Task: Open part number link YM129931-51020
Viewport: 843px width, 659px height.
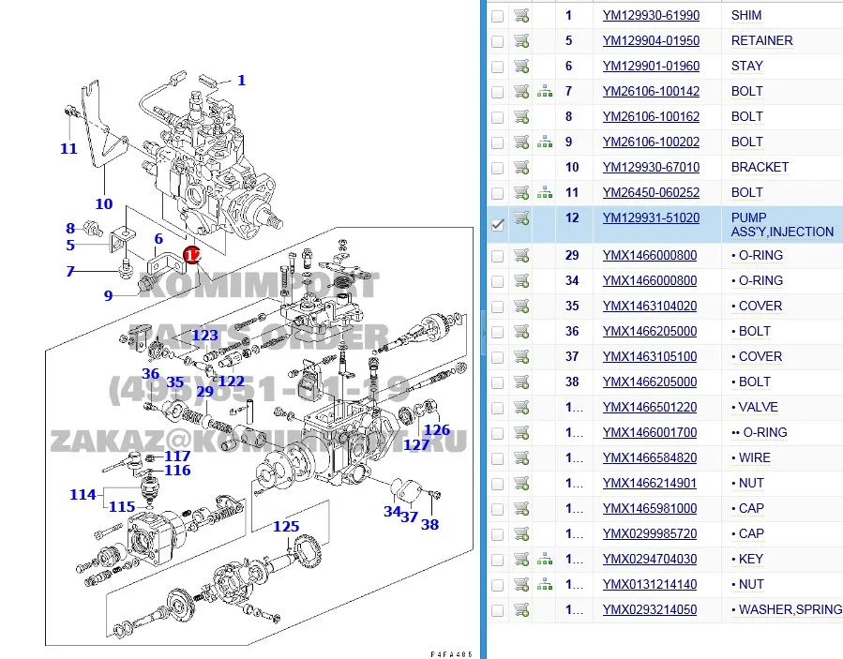Action: 650,217
